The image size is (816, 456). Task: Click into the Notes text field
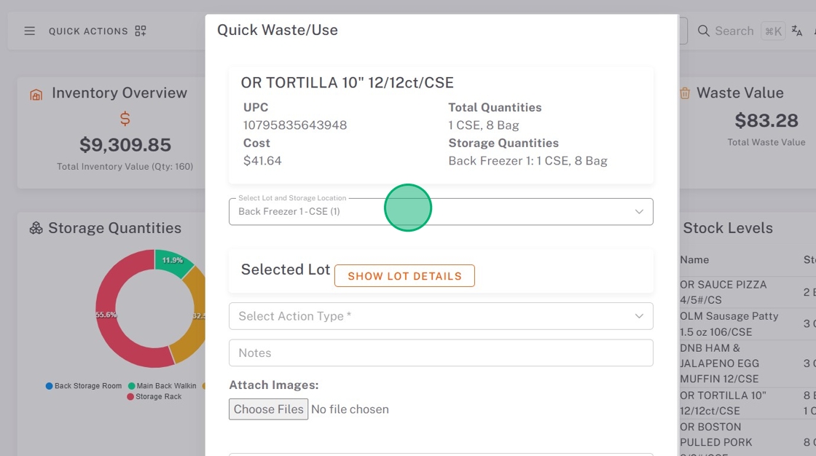point(441,353)
